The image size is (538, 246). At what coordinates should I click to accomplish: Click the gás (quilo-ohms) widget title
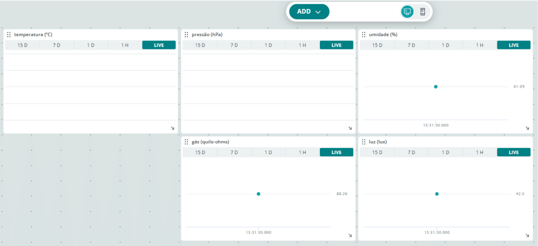210,142
